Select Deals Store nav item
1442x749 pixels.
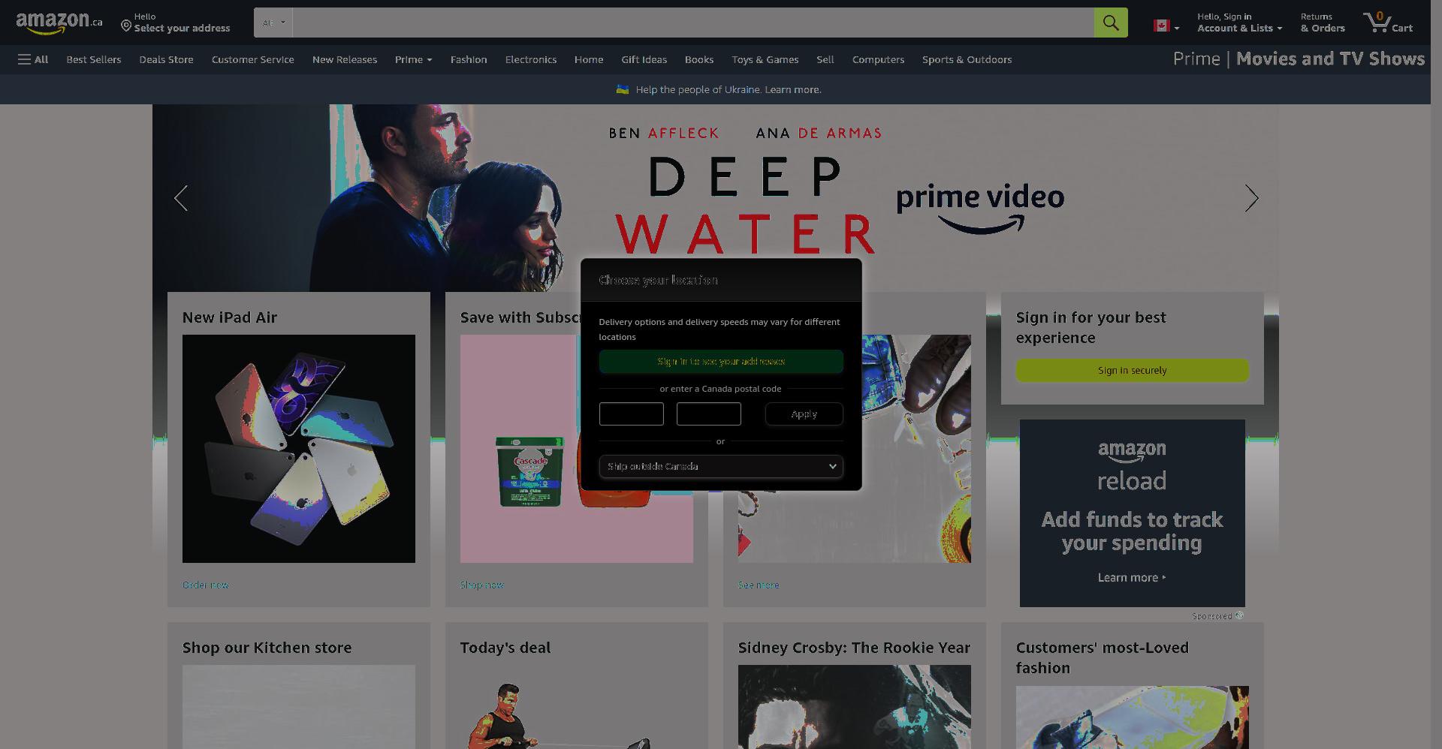click(x=166, y=59)
